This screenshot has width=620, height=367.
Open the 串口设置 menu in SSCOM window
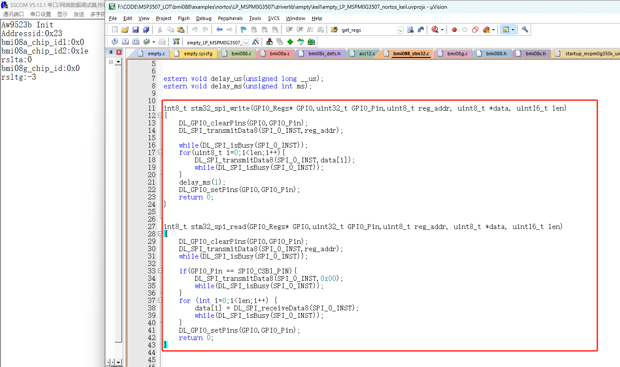[x=41, y=14]
